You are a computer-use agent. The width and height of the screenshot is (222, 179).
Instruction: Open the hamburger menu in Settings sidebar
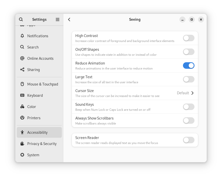click(x=58, y=19)
